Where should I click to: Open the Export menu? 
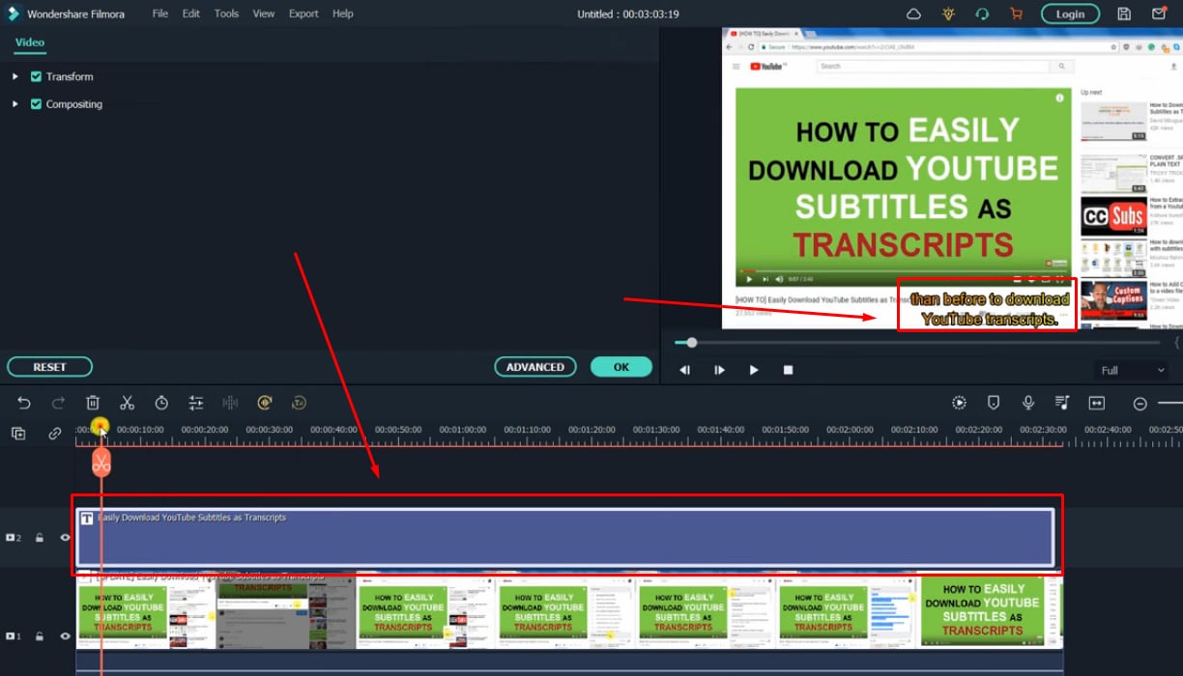[x=303, y=14]
